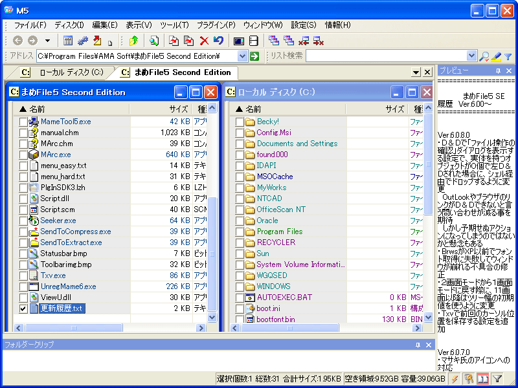Viewport: 518px width, 388px height.
Task: Click the close-left-tabs arrow icon
Action: point(304,41)
